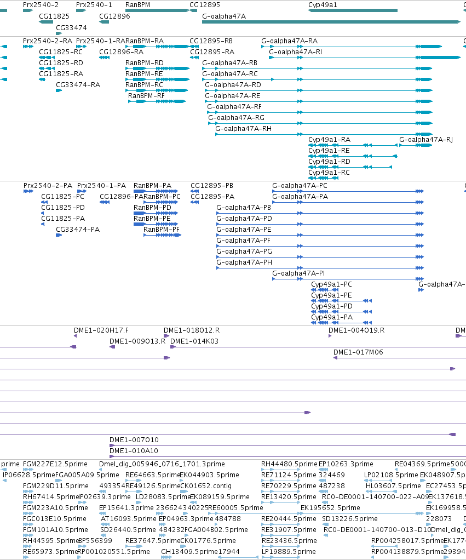Viewport: 466px width, 560px height.
Task: Select protein label CG11825-PC
Action: click(63, 196)
